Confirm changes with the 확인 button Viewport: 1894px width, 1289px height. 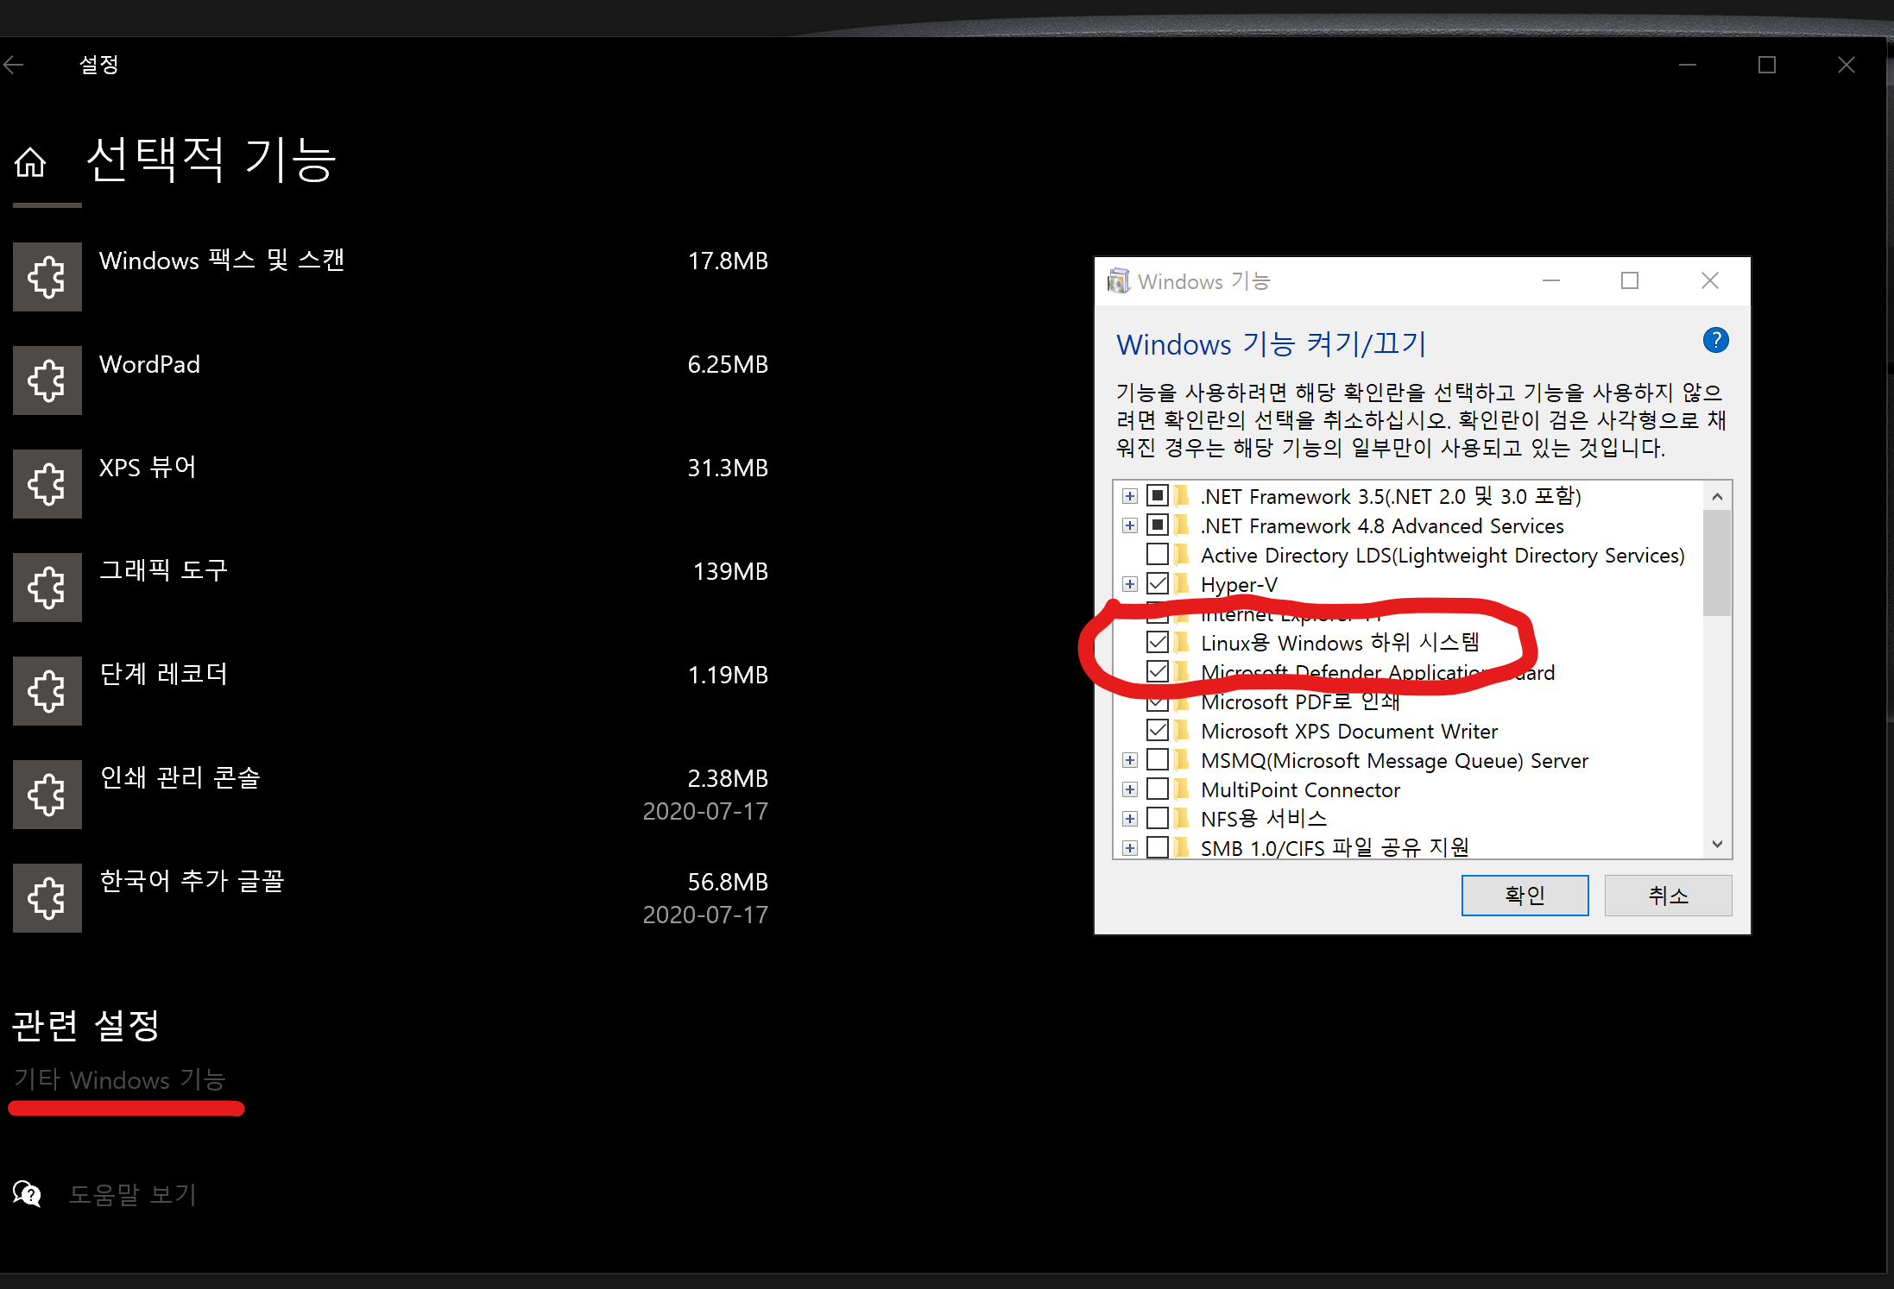tap(1525, 896)
